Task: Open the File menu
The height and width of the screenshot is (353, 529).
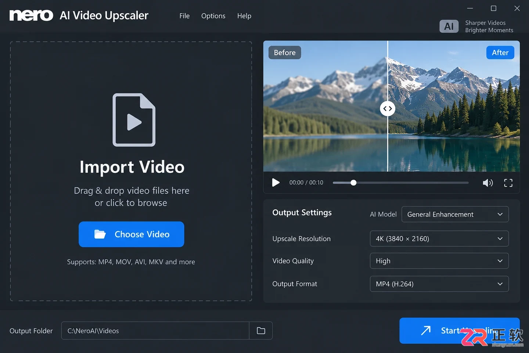Action: (184, 16)
